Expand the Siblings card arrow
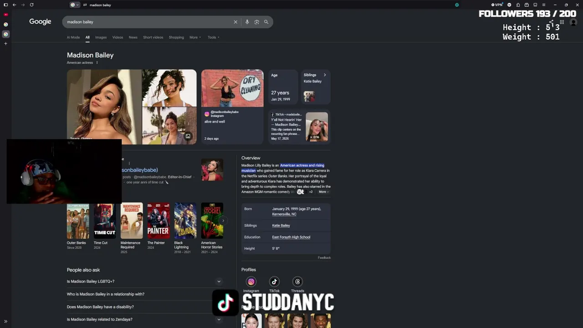Screen dimensions: 583x328 pyautogui.click(x=325, y=75)
